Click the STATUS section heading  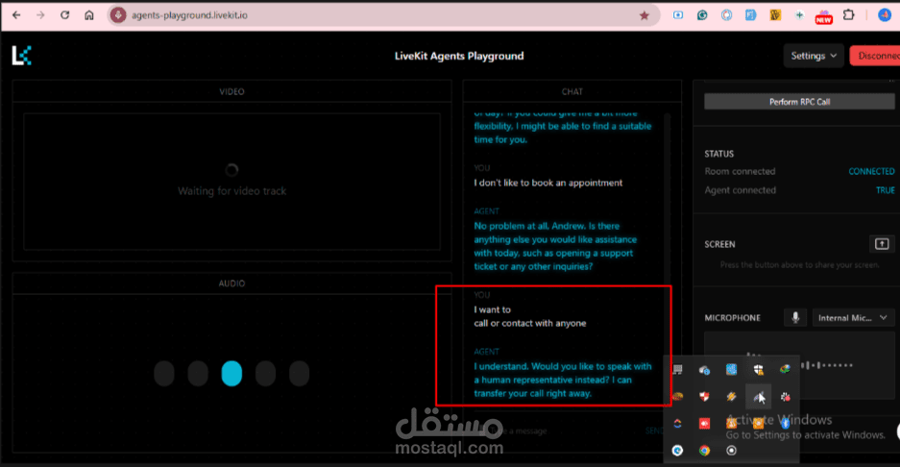[x=719, y=154]
